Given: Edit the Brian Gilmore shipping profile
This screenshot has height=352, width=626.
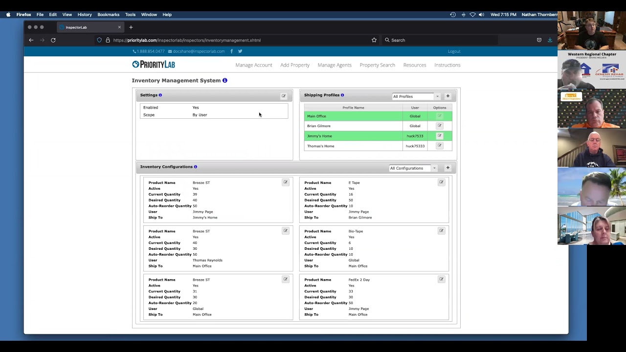Looking at the screenshot, I should (x=440, y=126).
